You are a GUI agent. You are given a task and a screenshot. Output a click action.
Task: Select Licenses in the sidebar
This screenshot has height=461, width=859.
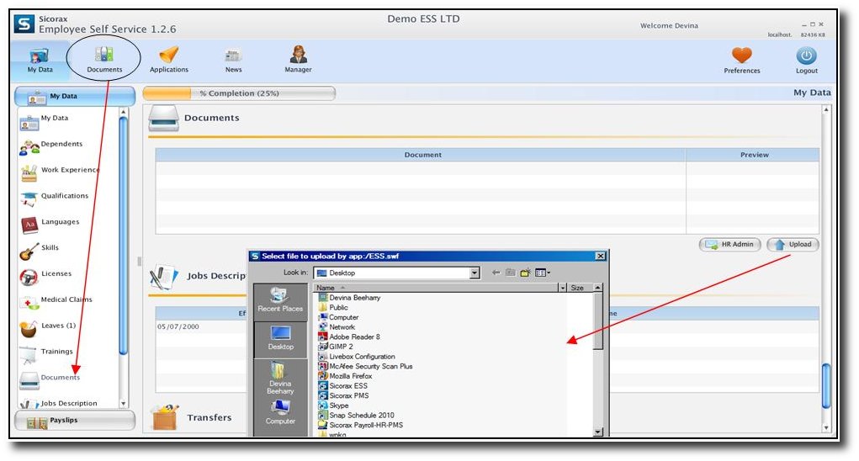(x=56, y=274)
